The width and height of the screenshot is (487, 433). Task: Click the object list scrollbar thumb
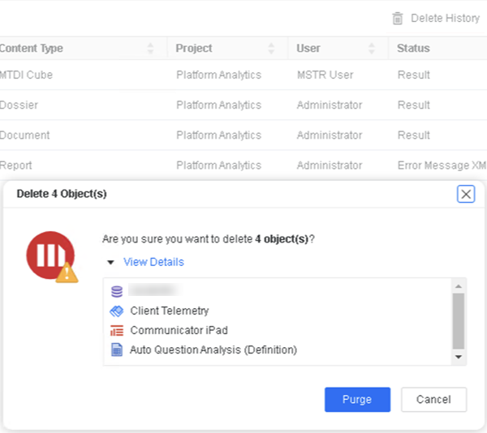[458, 320]
